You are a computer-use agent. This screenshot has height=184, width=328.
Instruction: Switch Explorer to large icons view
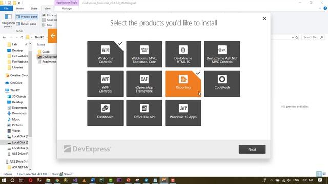[x=324, y=174]
